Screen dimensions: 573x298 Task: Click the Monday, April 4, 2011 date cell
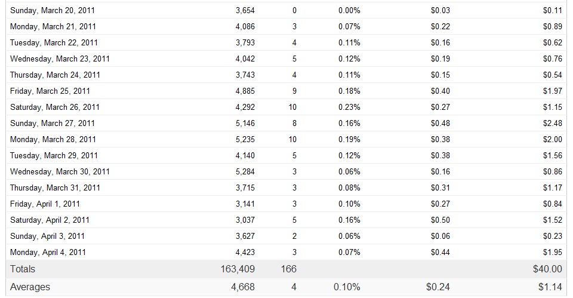coord(48,253)
